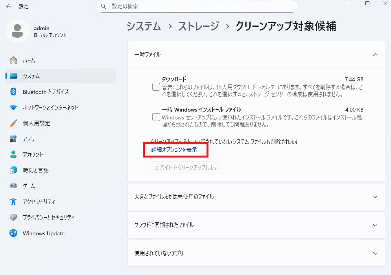Open アカウント settings page
The height and width of the screenshot is (275, 391).
coord(61,154)
